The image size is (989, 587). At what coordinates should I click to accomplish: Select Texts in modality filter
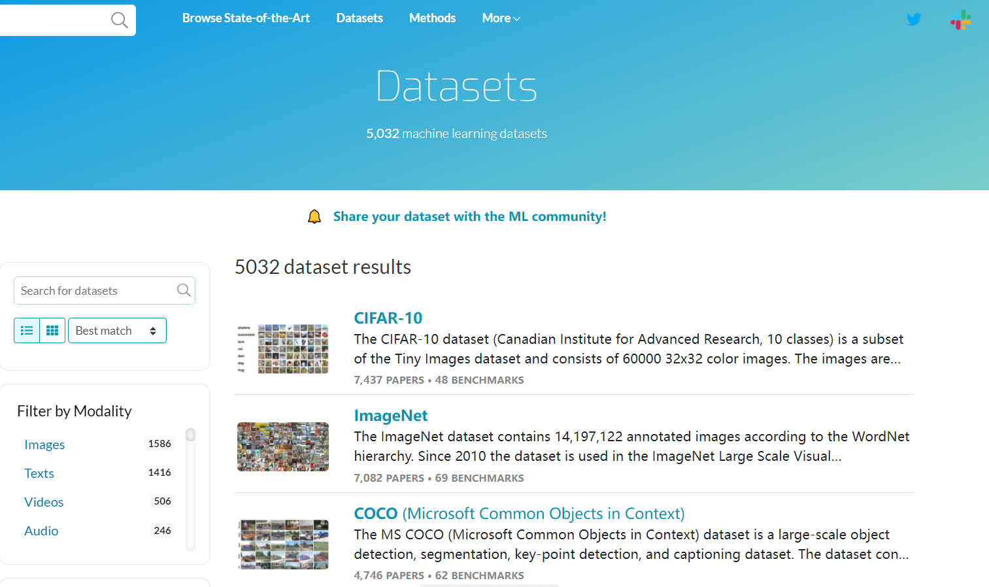click(39, 473)
